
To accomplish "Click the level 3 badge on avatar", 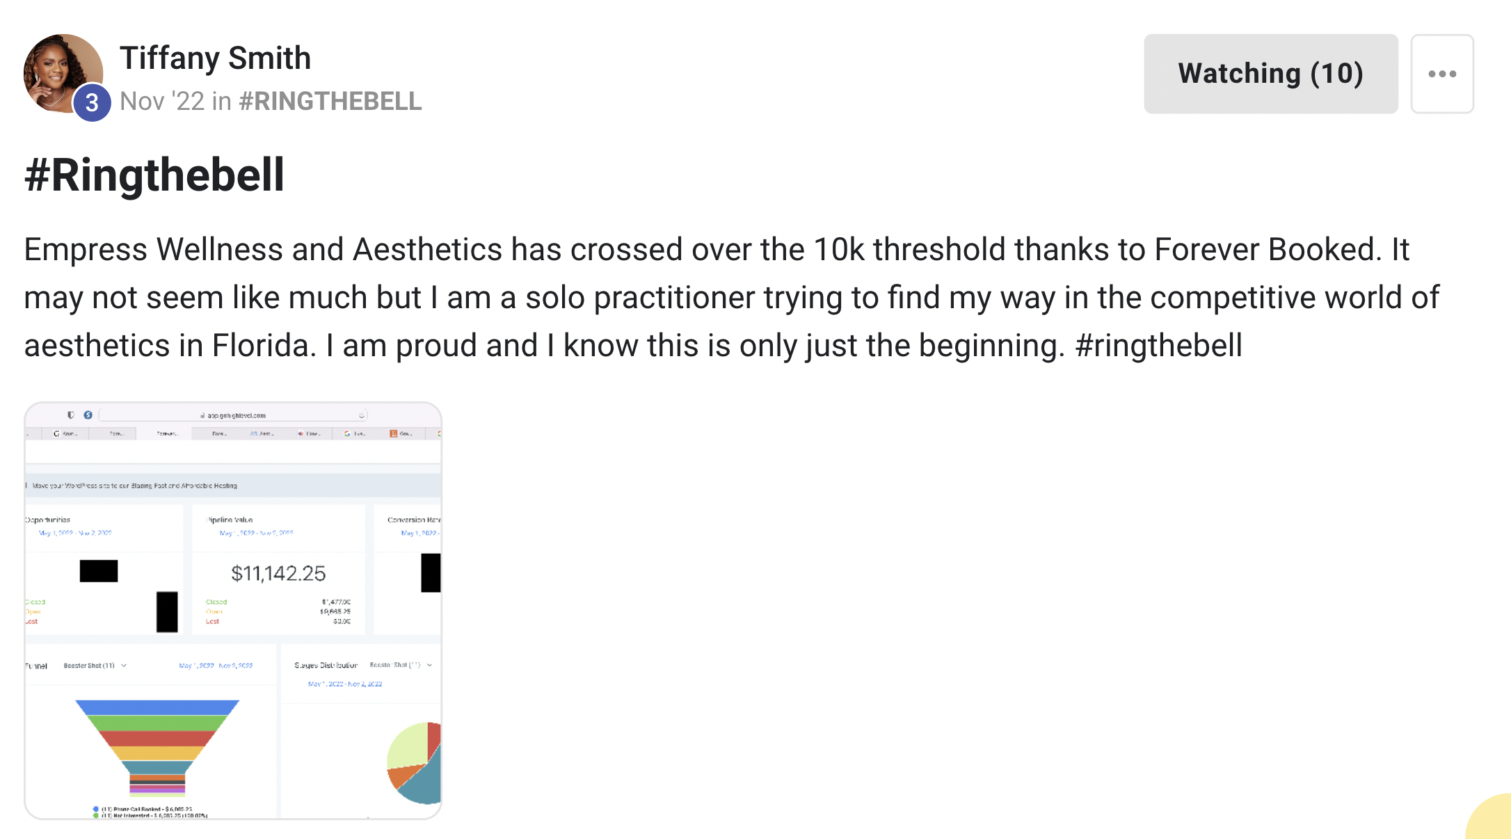I will coord(92,102).
